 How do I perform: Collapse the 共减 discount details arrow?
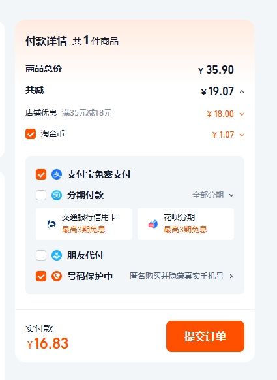pyautogui.click(x=242, y=91)
